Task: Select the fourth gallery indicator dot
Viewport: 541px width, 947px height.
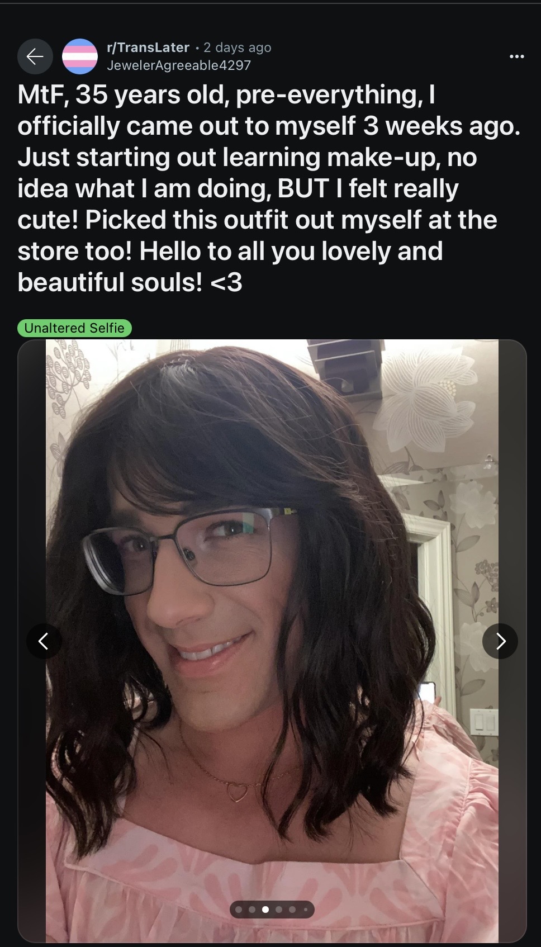Action: pos(279,910)
